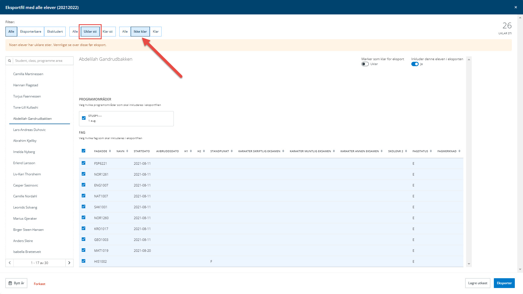Image resolution: width=523 pixels, height=294 pixels.
Task: Filter by Ekskludert students
Action: [55, 32]
